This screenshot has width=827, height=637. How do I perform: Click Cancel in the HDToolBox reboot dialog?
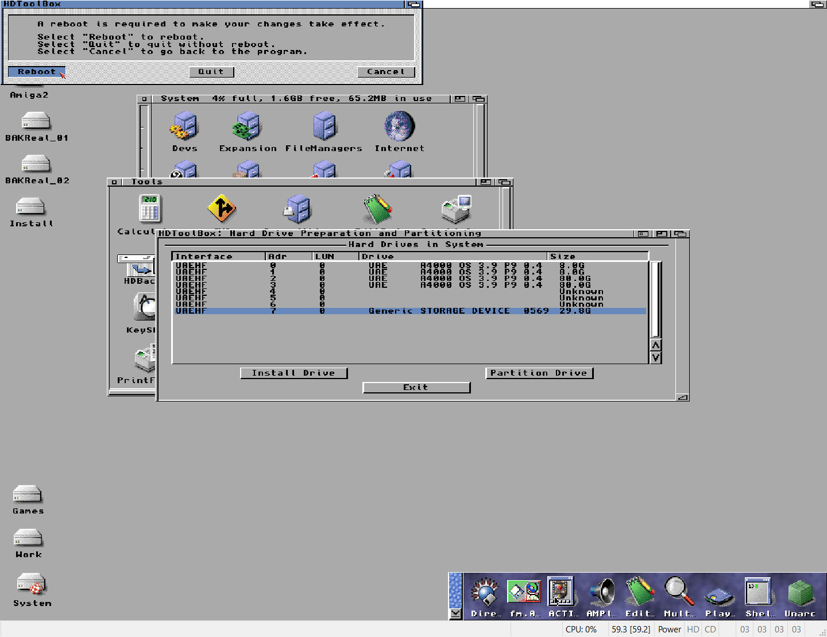[386, 72]
